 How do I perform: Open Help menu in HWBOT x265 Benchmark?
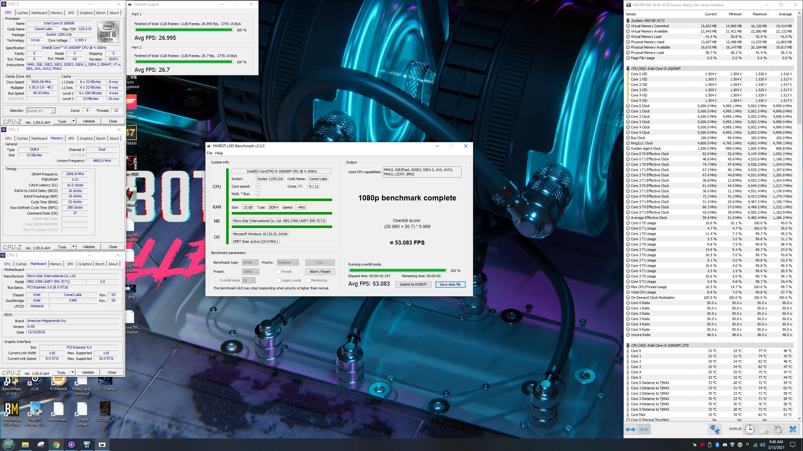(x=219, y=153)
